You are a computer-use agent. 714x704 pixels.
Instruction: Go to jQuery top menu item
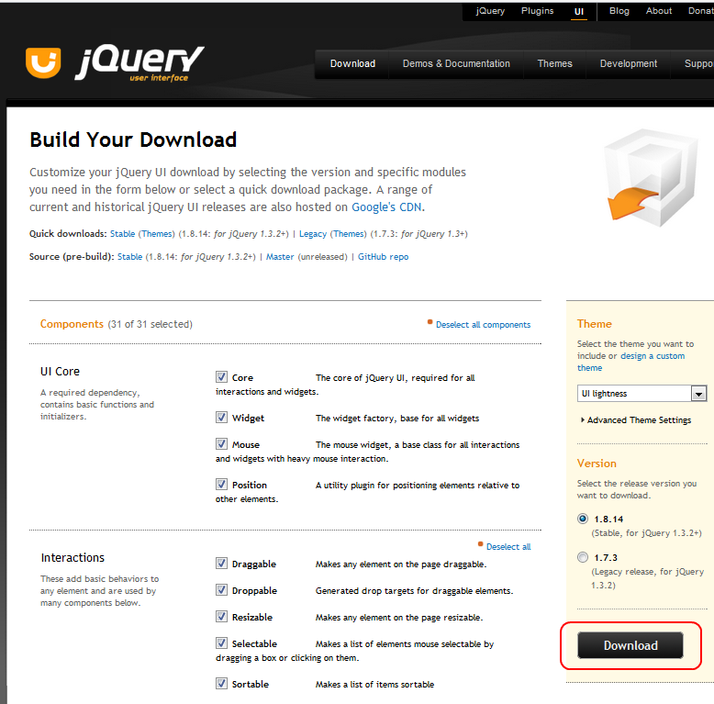(490, 11)
